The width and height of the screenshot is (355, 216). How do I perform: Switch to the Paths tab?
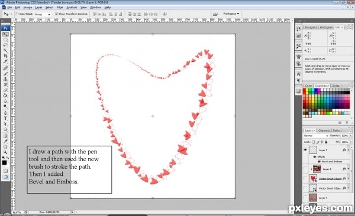click(x=336, y=130)
